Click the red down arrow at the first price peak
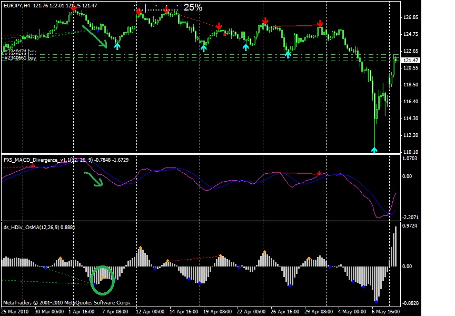 tap(73, 8)
